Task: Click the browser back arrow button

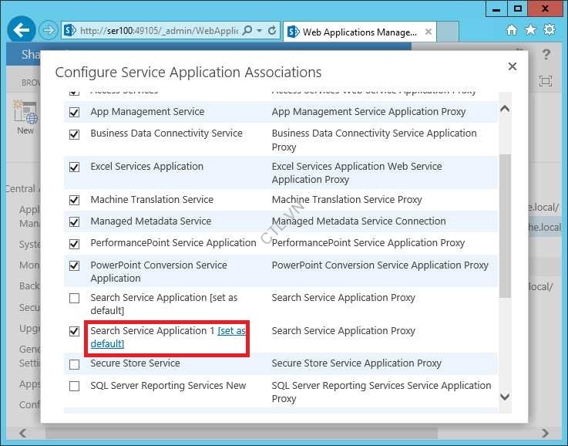Action: coord(22,30)
